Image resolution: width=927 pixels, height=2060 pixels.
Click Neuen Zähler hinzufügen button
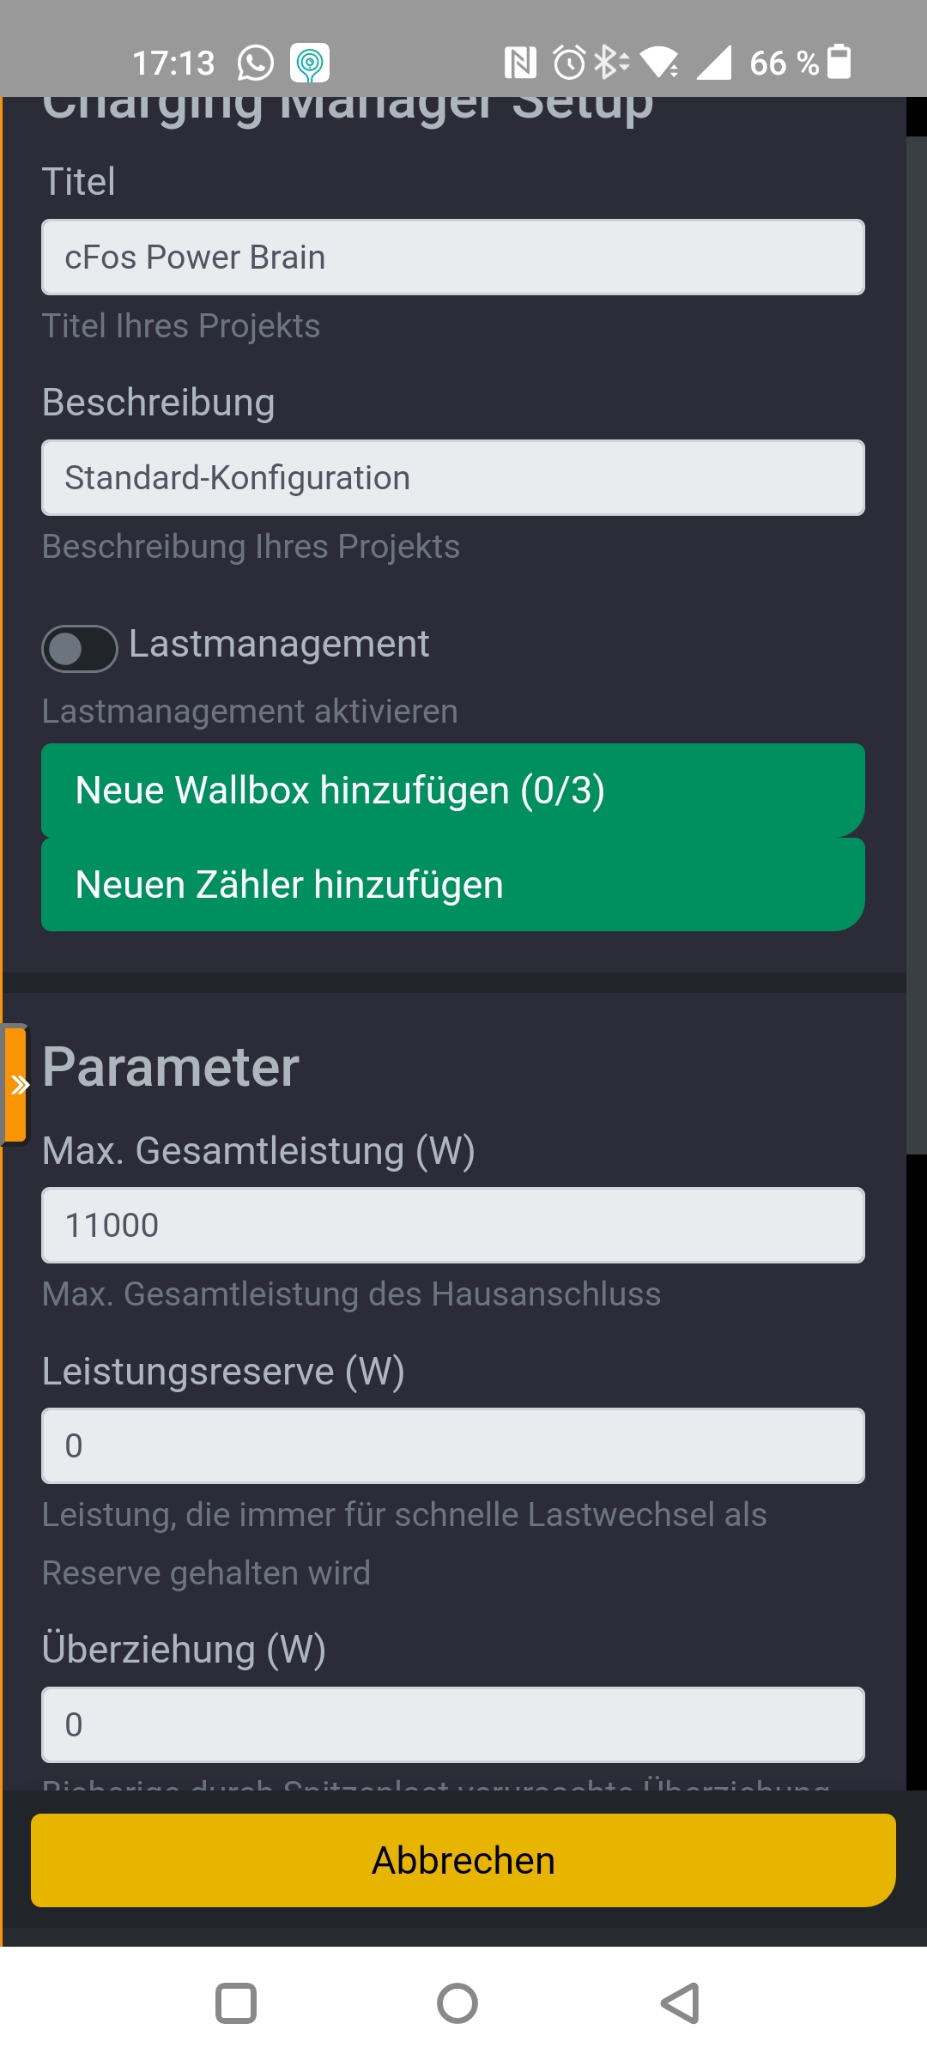(453, 885)
